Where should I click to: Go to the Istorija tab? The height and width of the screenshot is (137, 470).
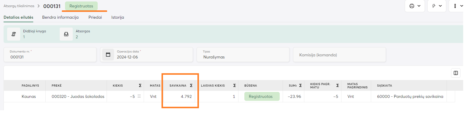[x=118, y=17]
